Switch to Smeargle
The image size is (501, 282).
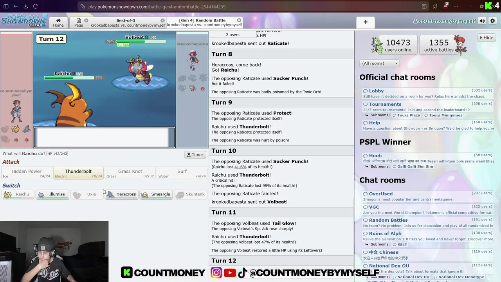coord(156,194)
